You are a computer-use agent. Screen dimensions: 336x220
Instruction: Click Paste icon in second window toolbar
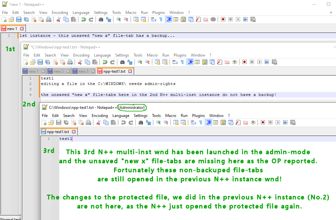pos(95,62)
